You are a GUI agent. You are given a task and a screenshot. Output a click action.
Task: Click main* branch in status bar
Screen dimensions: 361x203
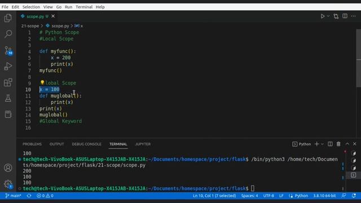tap(13, 196)
